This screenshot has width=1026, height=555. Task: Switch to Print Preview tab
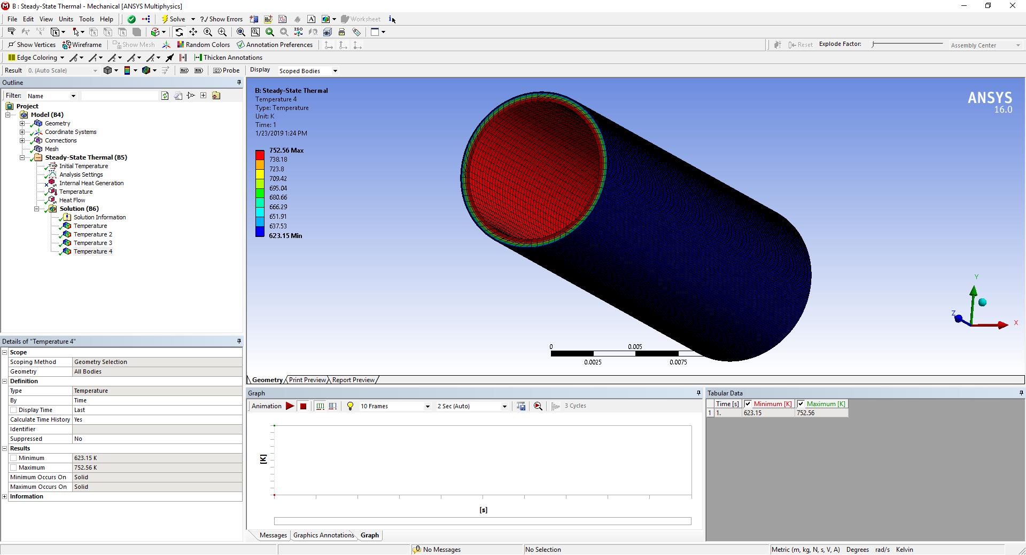point(307,380)
